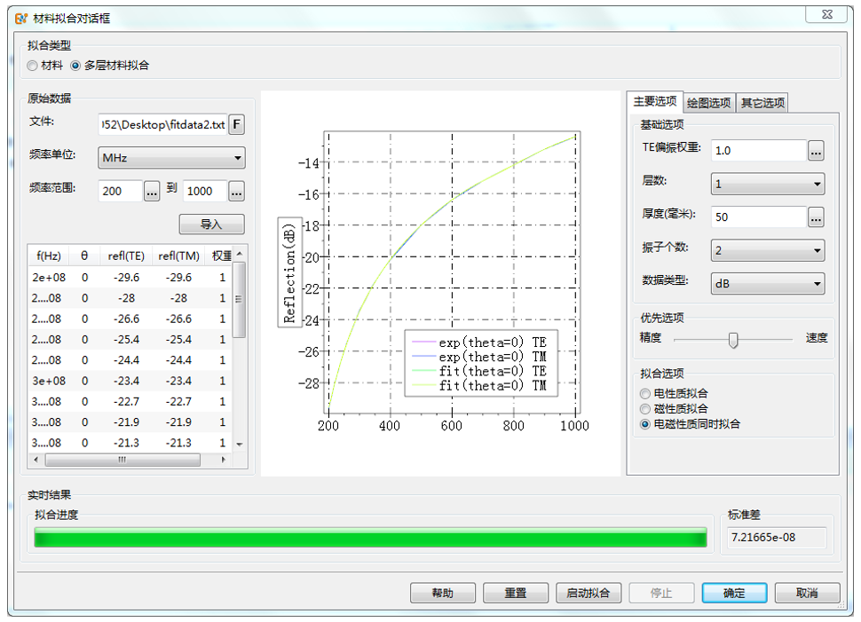The width and height of the screenshot is (861, 622).
Task: Choose 电性质拟合 fitting option
Action: 645,393
